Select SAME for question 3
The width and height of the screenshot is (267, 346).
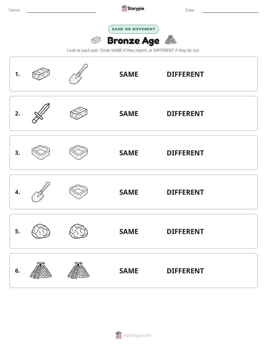tap(129, 153)
